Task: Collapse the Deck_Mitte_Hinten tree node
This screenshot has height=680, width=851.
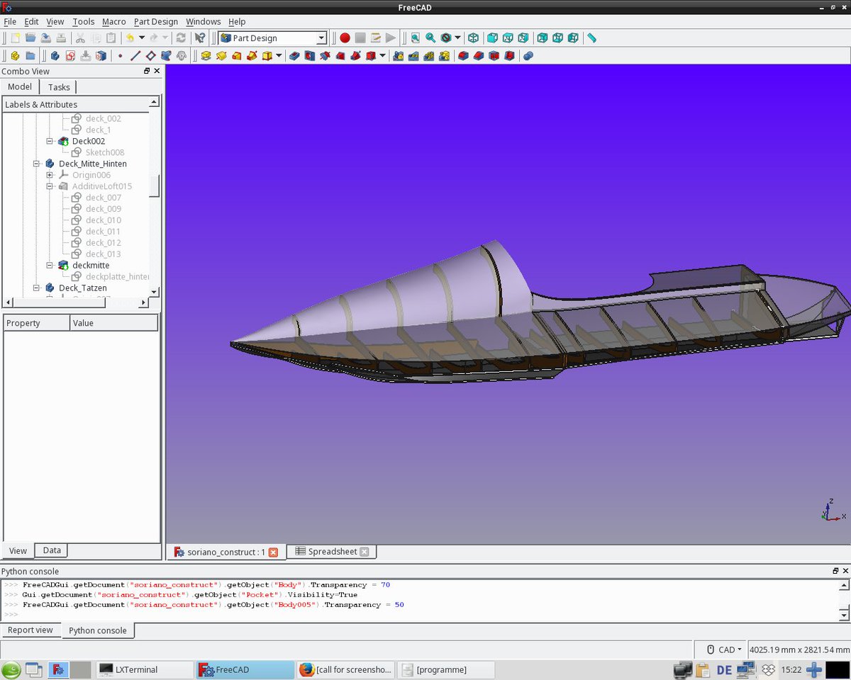Action: click(x=36, y=164)
